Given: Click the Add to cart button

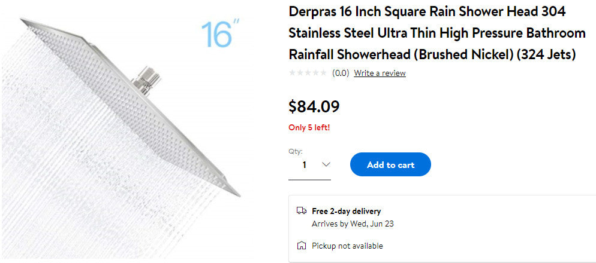Looking at the screenshot, I should (390, 165).
